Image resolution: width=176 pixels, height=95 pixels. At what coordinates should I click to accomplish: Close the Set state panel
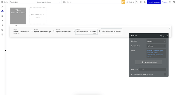coord(167,36)
